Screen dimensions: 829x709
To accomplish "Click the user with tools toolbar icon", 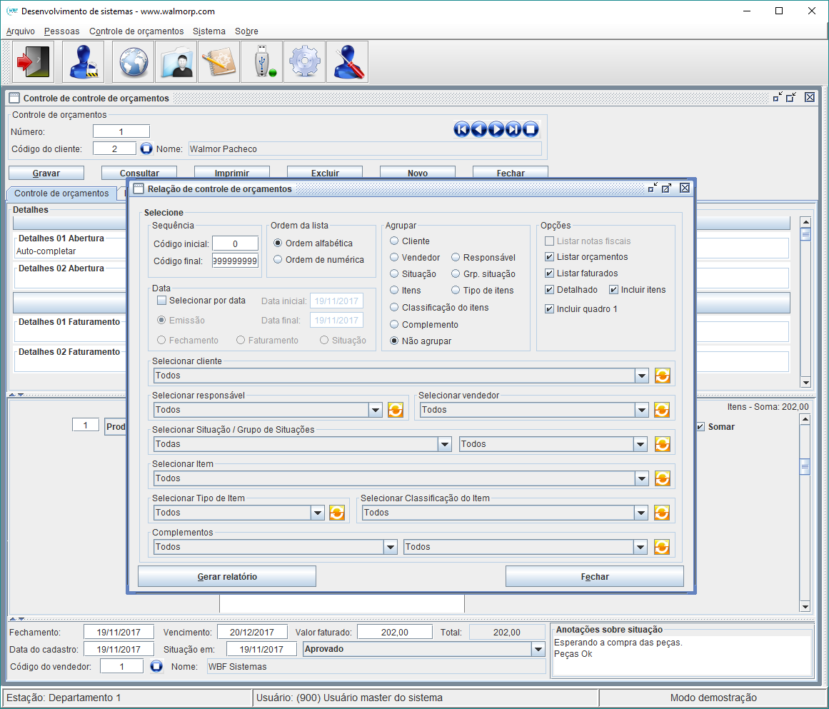I will coord(347,62).
